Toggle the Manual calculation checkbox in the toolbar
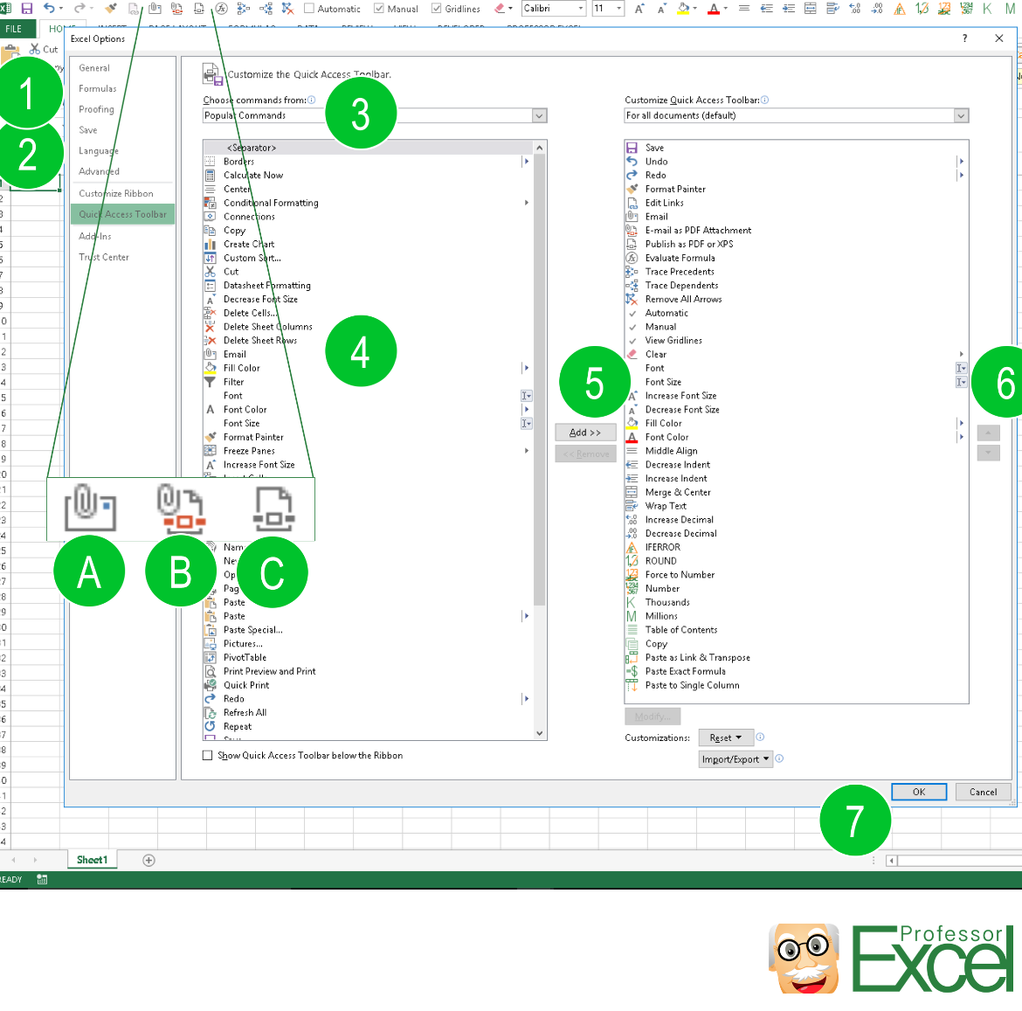The height and width of the screenshot is (1011, 1022). pos(379,9)
